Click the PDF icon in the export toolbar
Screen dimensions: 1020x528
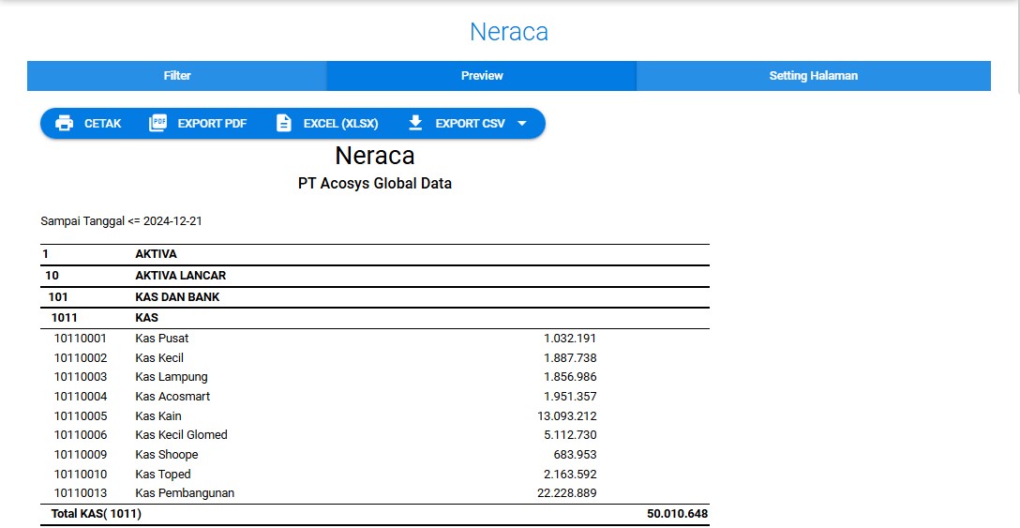(157, 124)
